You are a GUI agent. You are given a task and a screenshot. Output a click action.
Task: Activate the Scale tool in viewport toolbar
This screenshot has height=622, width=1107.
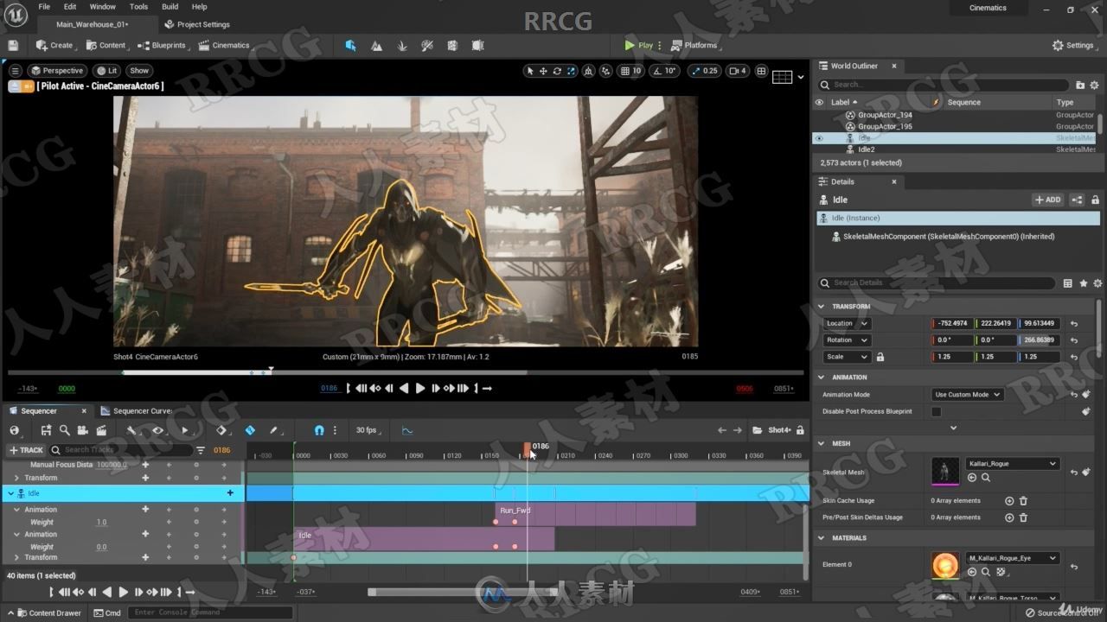point(571,71)
